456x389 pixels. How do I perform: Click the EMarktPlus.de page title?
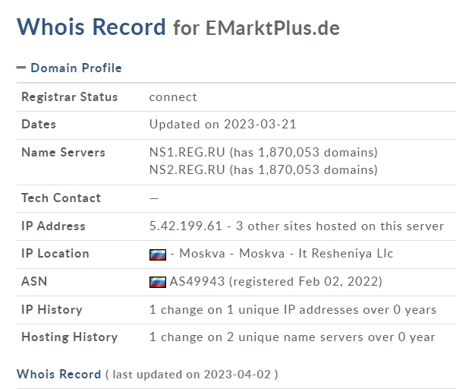point(273,28)
